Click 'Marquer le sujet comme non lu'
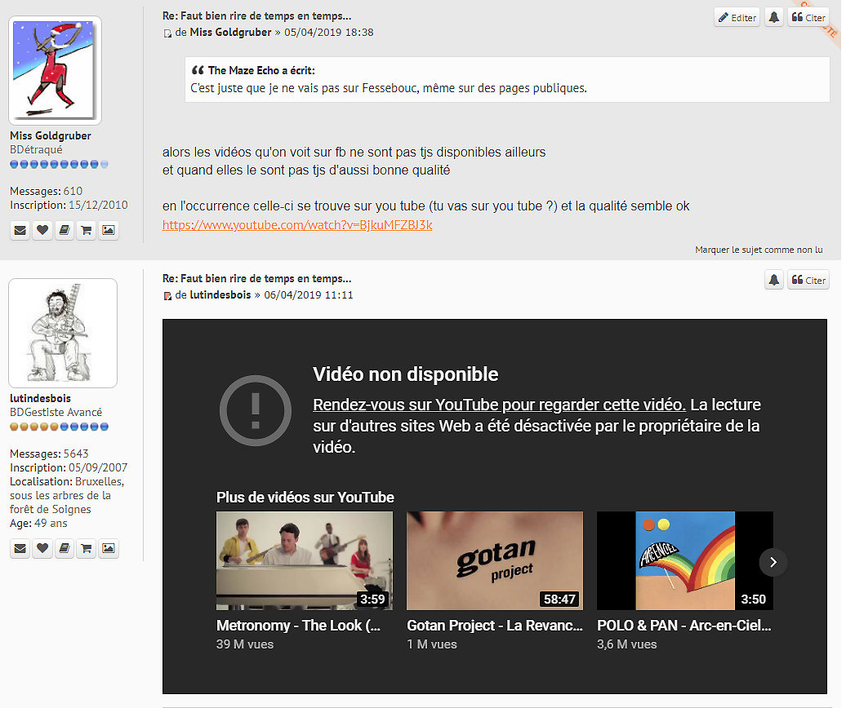This screenshot has width=846, height=708. click(x=759, y=250)
